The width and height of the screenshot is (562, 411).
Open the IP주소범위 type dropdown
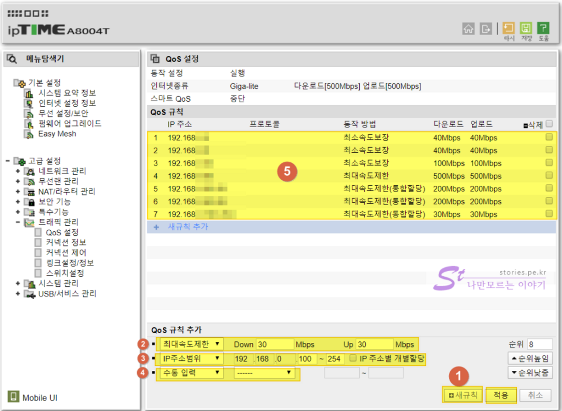coord(190,358)
